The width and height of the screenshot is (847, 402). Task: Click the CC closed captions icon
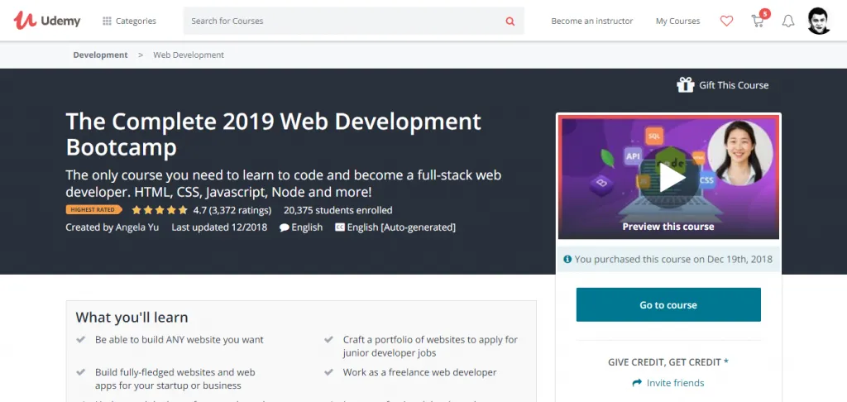coord(340,227)
